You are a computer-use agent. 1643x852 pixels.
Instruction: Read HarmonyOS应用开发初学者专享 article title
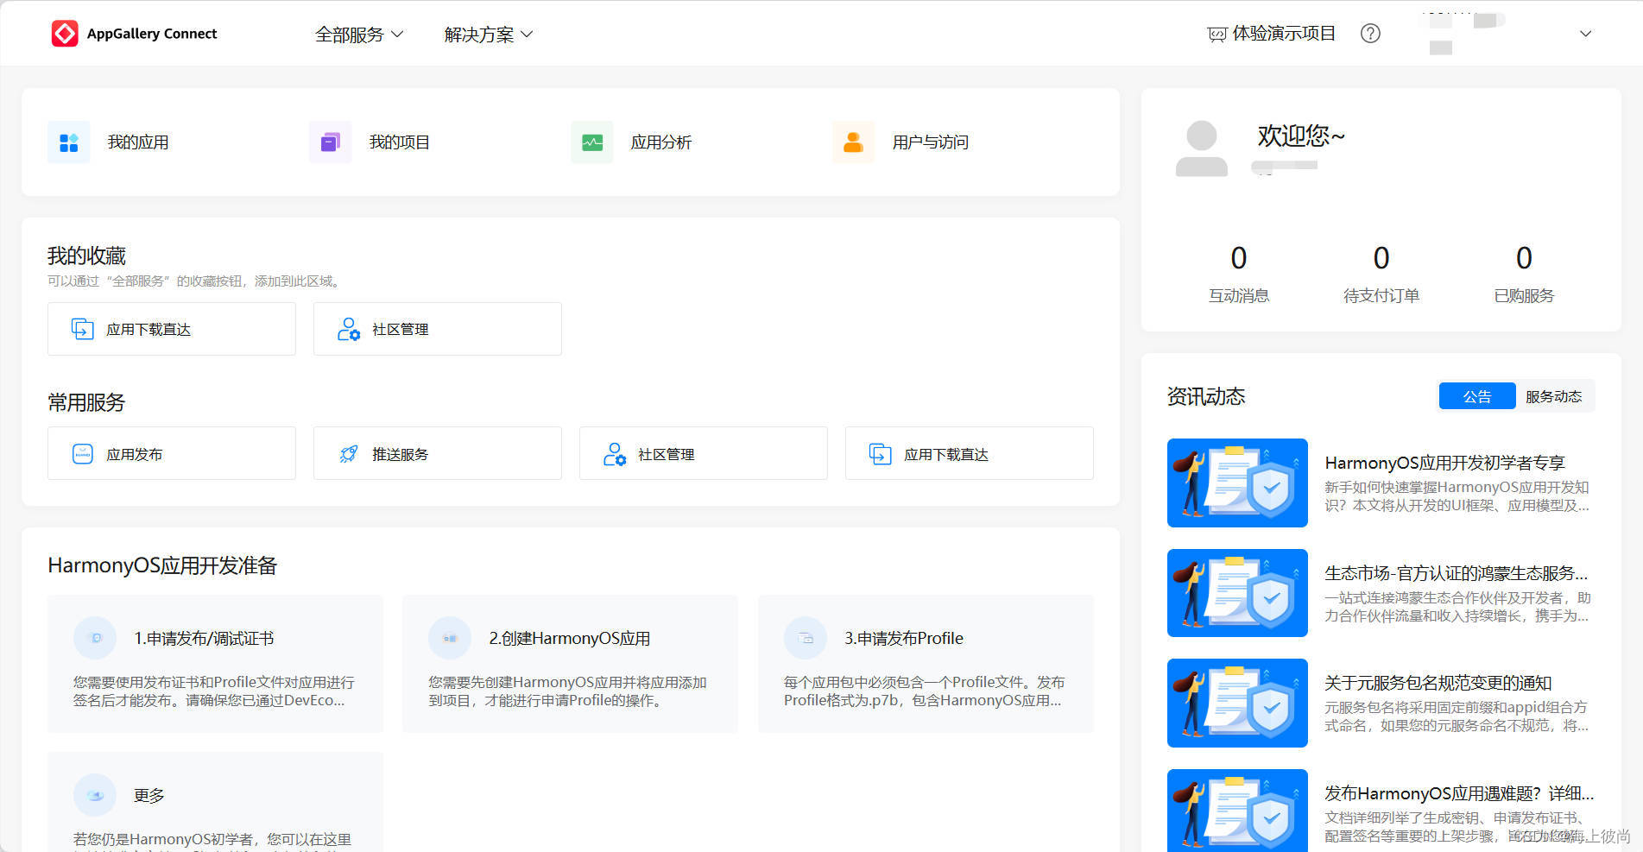[x=1445, y=463]
